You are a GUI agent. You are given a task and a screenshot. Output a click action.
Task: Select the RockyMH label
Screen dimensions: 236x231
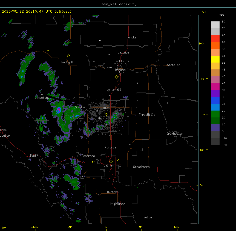click(67, 62)
